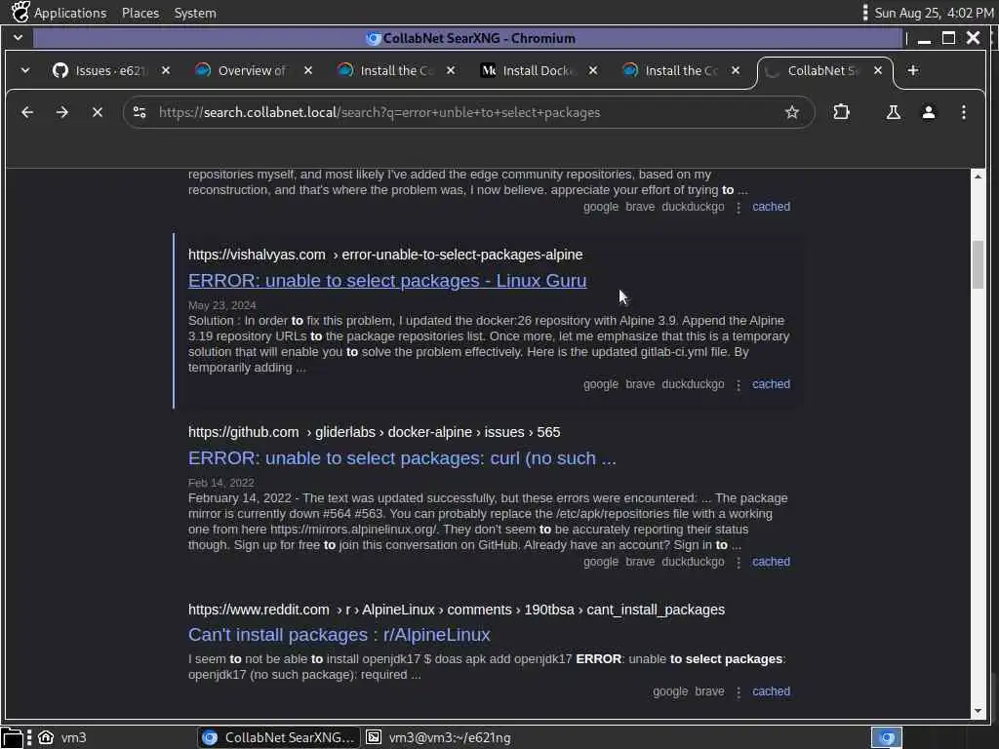Go back to the previous page

pyautogui.click(x=27, y=112)
